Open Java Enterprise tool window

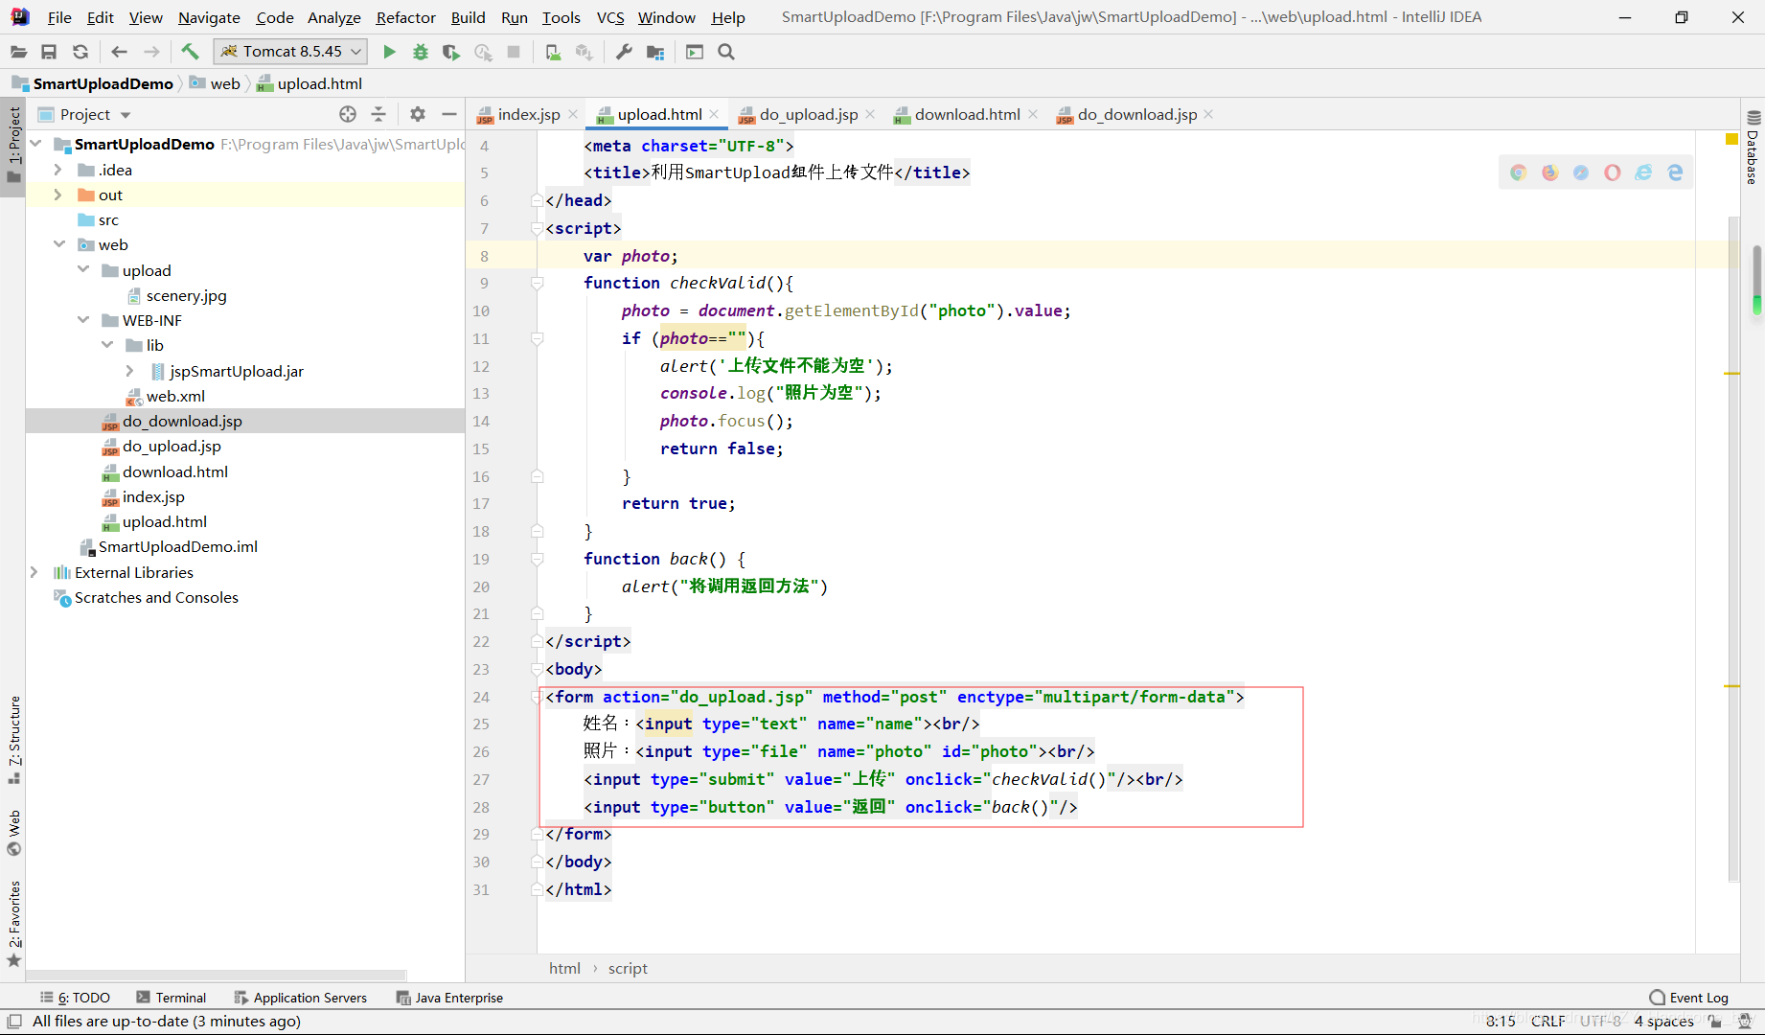tap(449, 998)
